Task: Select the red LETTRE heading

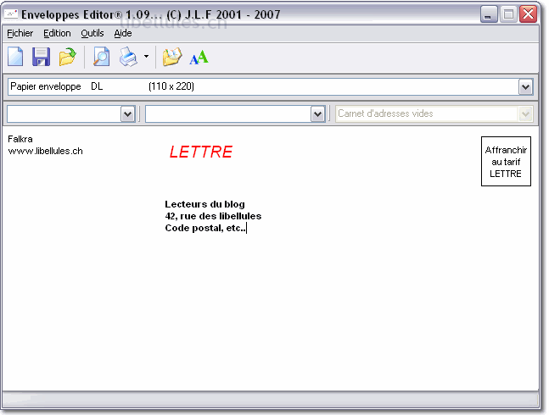Action: [x=201, y=152]
